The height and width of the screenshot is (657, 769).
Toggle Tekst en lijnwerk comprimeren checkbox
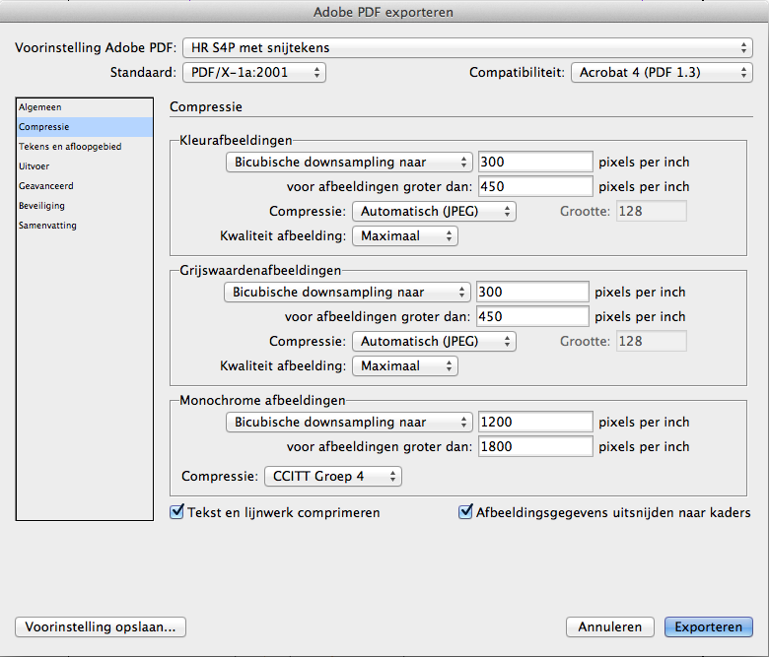pyautogui.click(x=177, y=512)
